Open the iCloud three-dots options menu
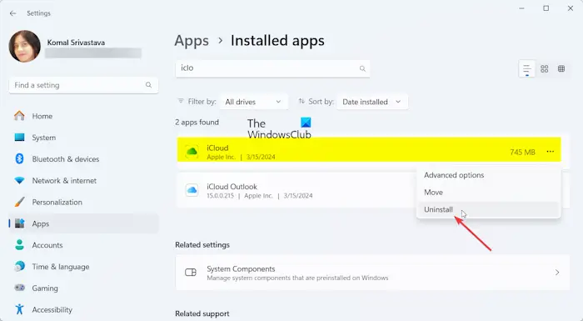This screenshot has width=583, height=321. (x=551, y=152)
